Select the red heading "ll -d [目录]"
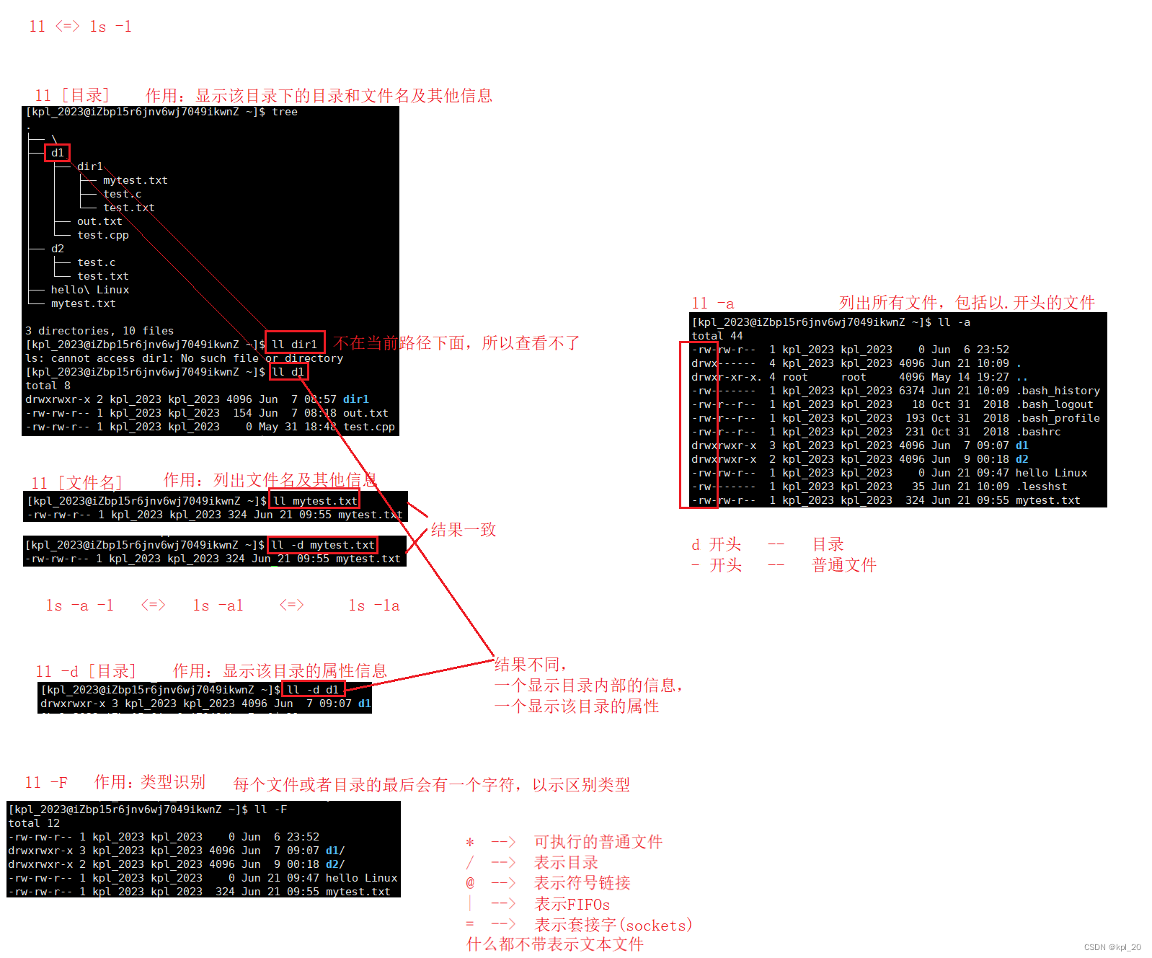1152x958 pixels. coord(86,671)
